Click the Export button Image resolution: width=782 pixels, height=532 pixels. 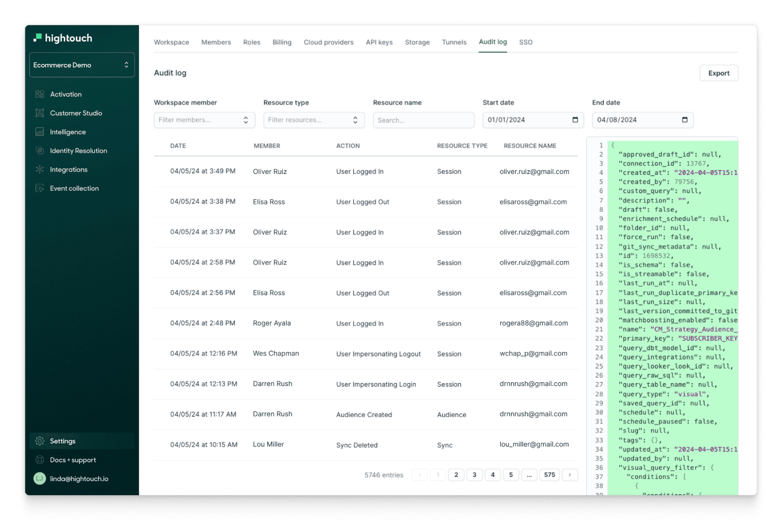719,73
